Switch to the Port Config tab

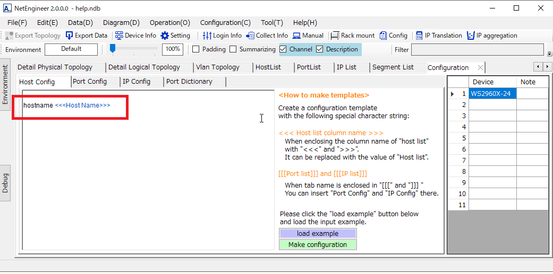(90, 82)
